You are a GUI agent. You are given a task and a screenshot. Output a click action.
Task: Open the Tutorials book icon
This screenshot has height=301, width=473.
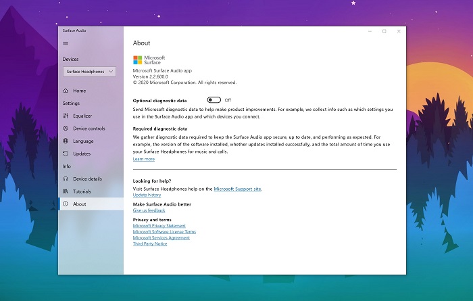[66, 191]
